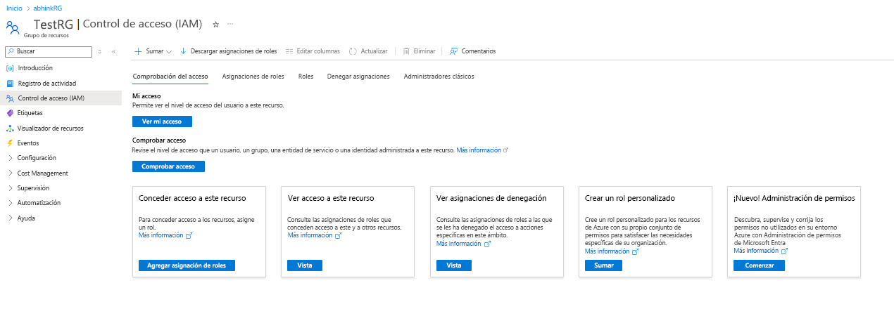Collapse the sidebar with the double-chevron icon
The image size is (894, 316).
click(x=113, y=51)
